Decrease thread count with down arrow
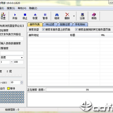Image resolution: width=113 pixels, height=113 pixels. [x=22, y=83]
